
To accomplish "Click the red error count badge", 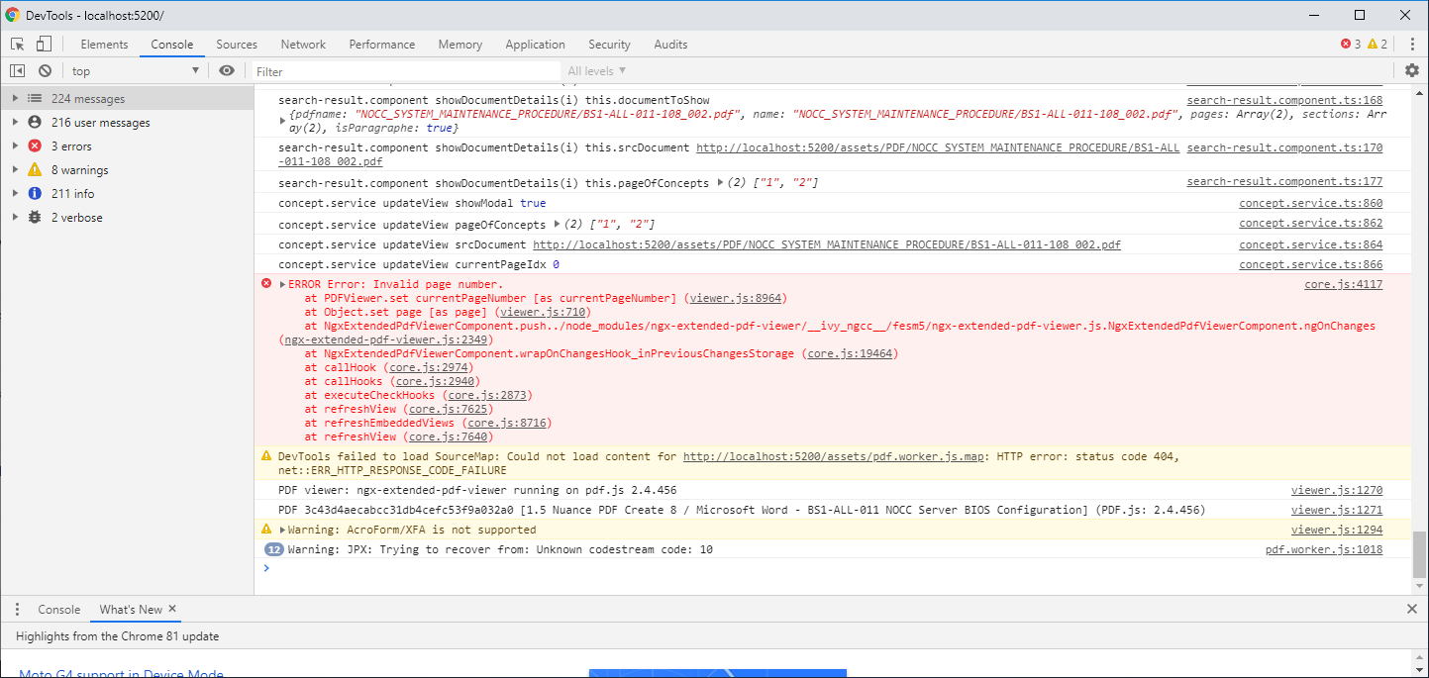I will pos(1351,44).
